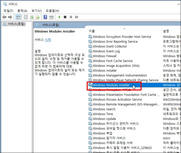This screenshot has width=181, height=153.
Task: Select Windows Modules Installer row
Action: pos(111,85)
